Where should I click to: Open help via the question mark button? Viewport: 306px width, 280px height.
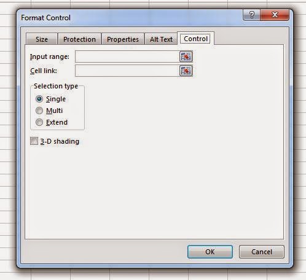(x=251, y=15)
